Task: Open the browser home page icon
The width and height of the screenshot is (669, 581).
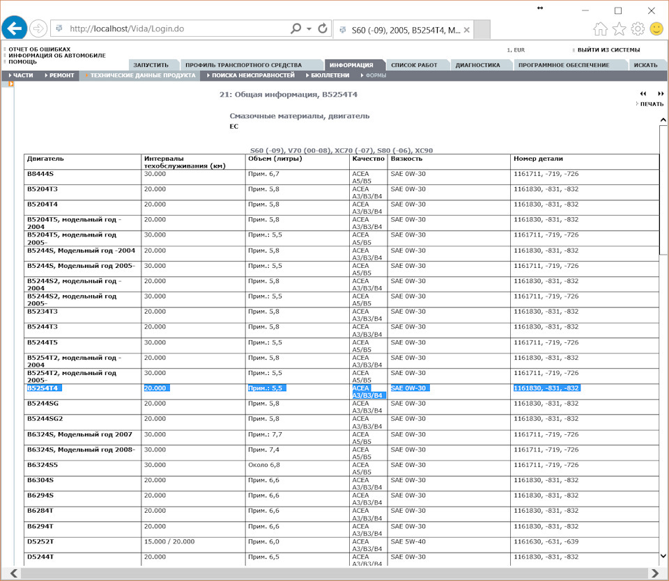Action: tap(600, 29)
